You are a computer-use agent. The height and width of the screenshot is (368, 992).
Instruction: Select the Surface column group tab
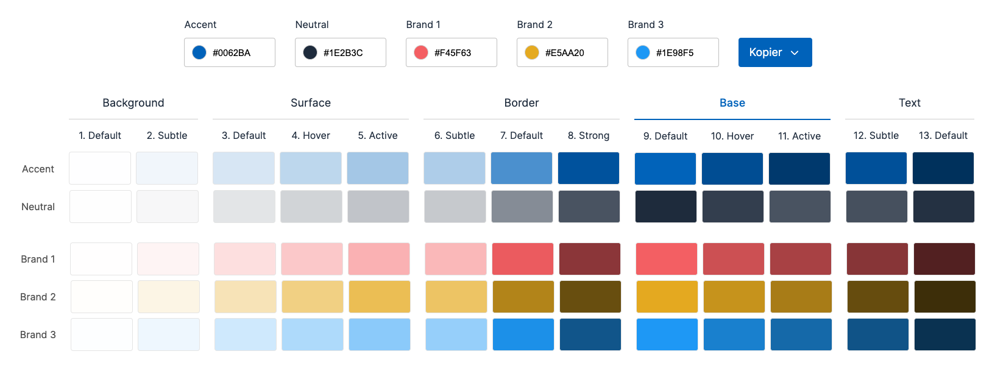311,103
